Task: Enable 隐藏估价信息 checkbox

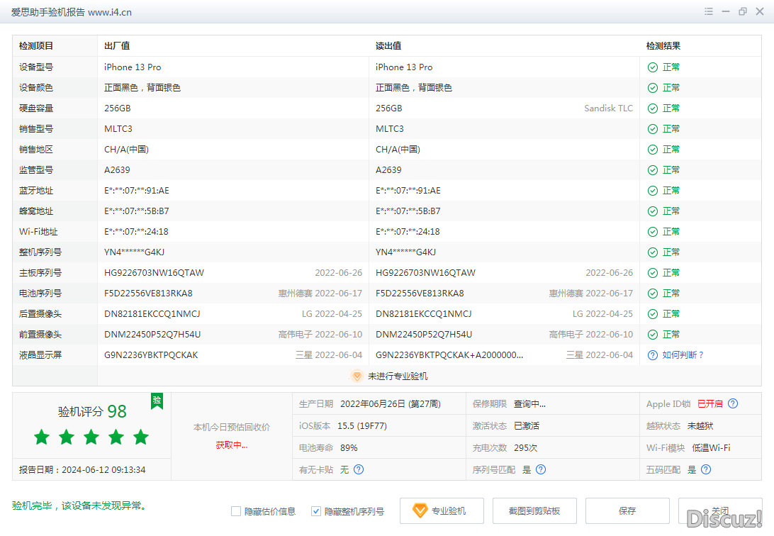Action: tap(236, 511)
